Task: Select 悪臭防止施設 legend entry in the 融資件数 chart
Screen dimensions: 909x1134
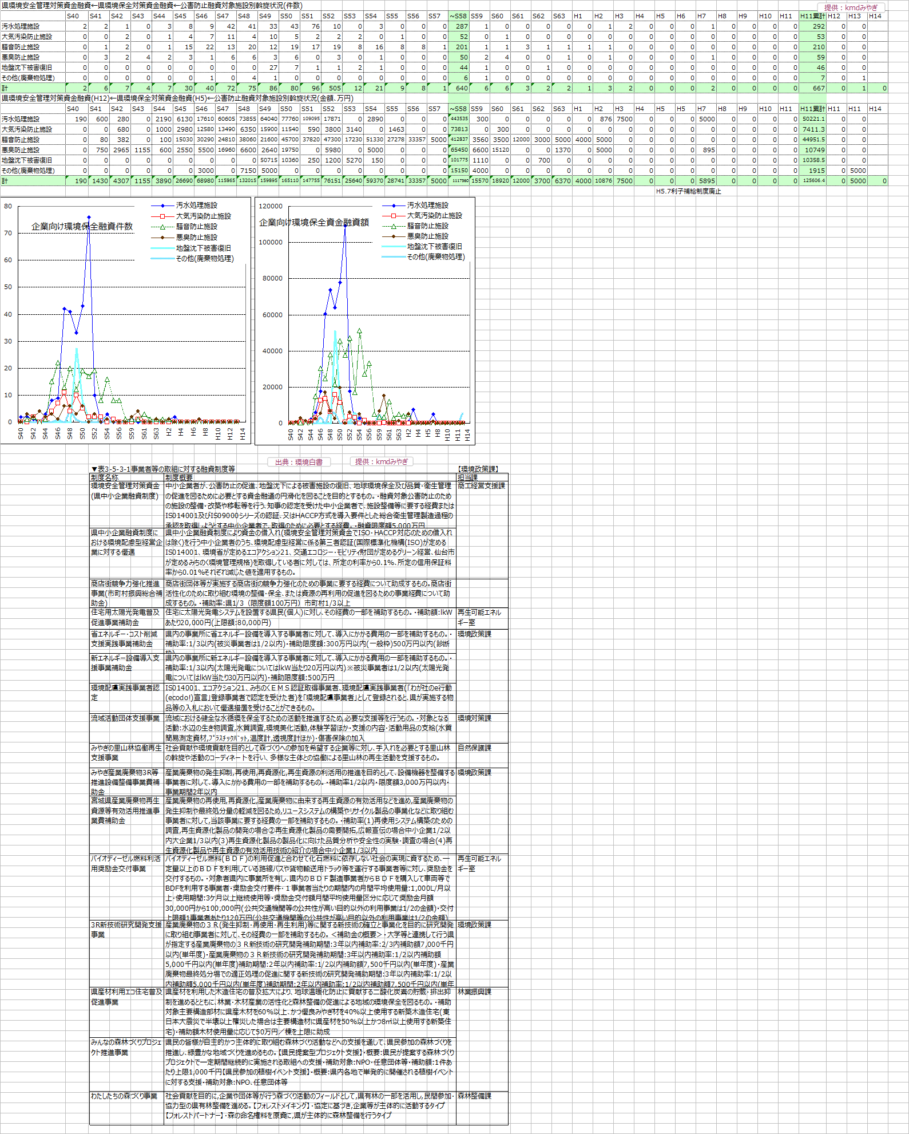Action: 184,237
